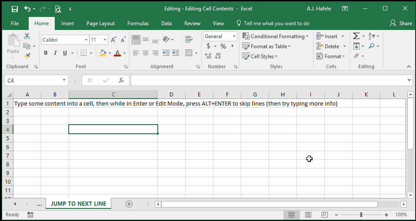The height and width of the screenshot is (221, 416).
Task: Click the Copy icon in Clipboard group
Action: point(27,46)
